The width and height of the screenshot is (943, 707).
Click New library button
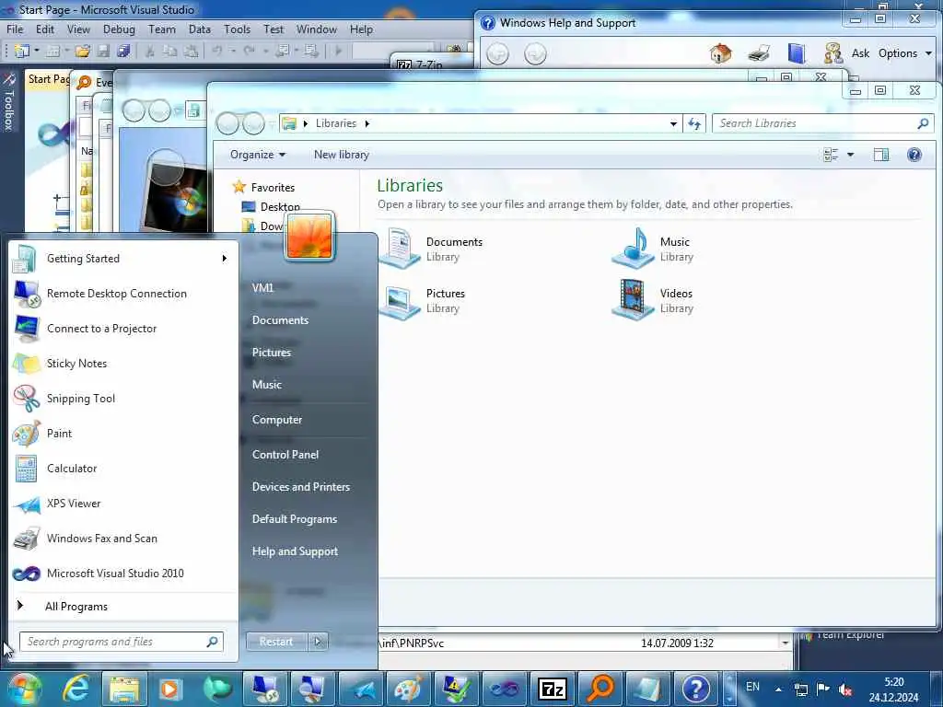point(341,155)
